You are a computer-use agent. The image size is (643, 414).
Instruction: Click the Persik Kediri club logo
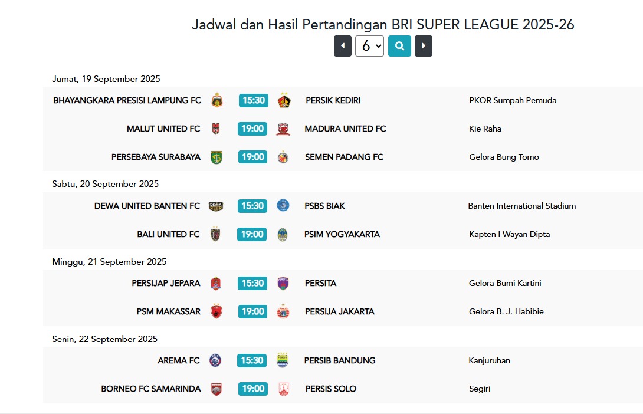click(x=284, y=100)
